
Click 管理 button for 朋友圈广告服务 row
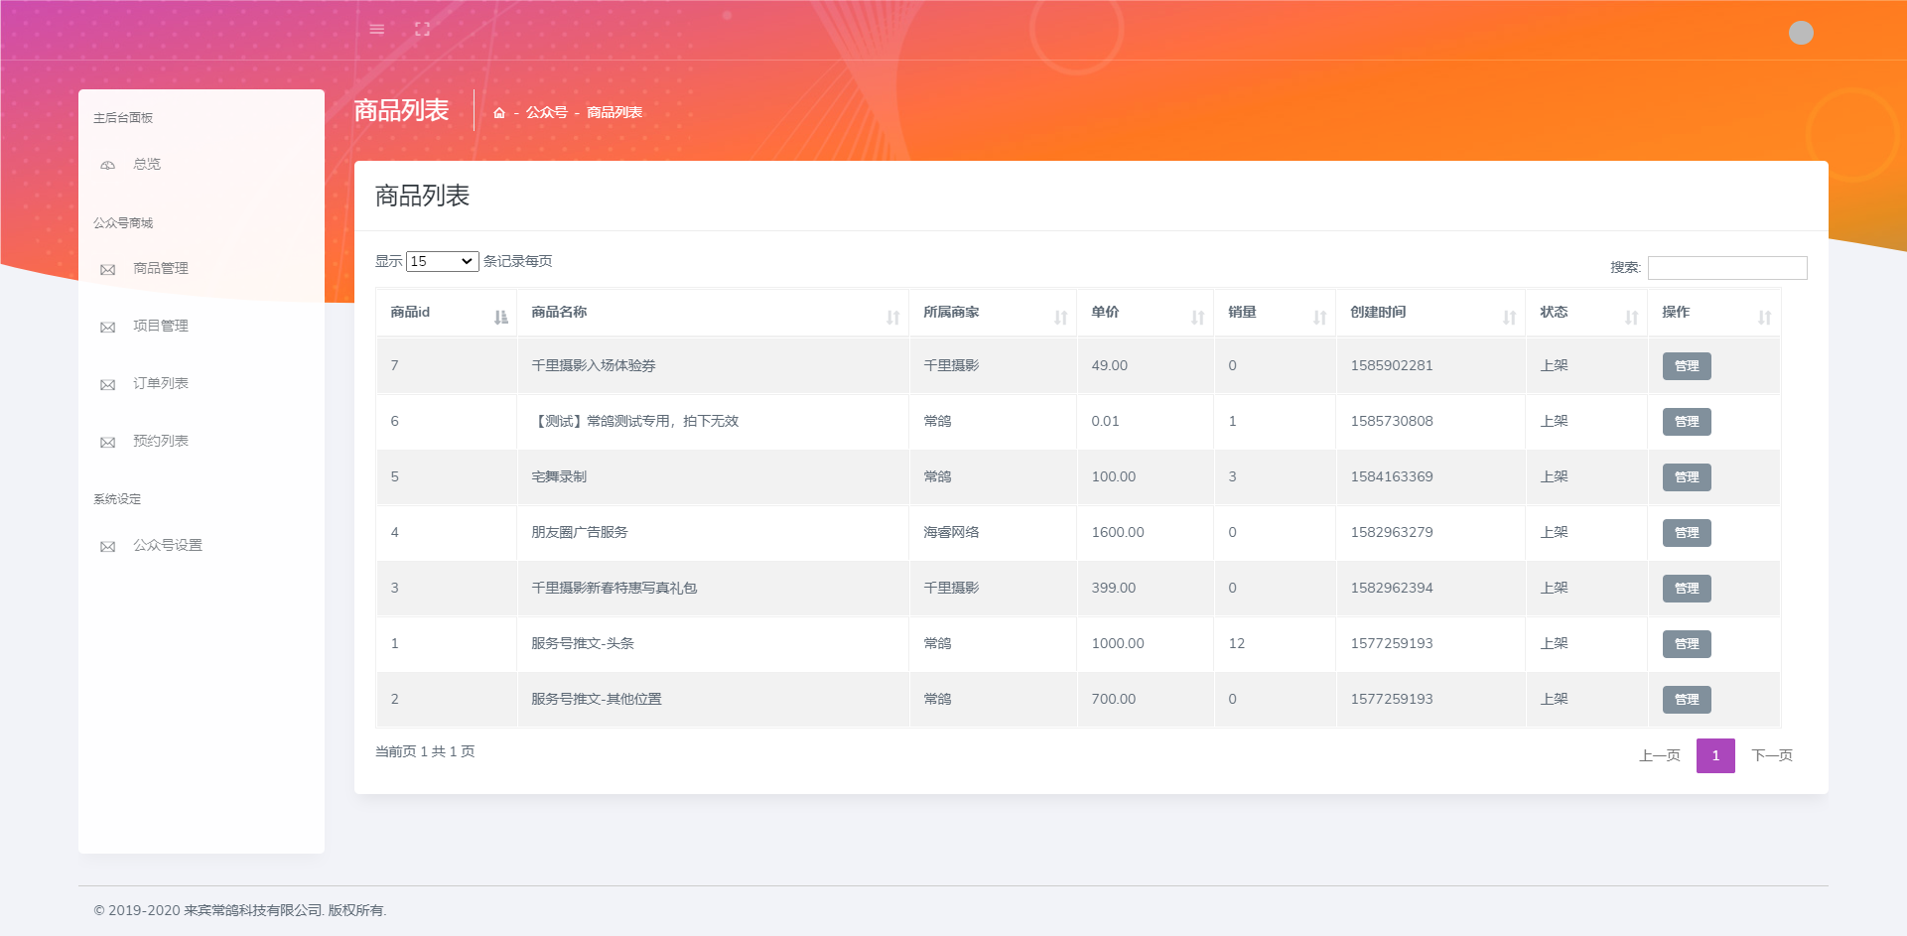1686,533
